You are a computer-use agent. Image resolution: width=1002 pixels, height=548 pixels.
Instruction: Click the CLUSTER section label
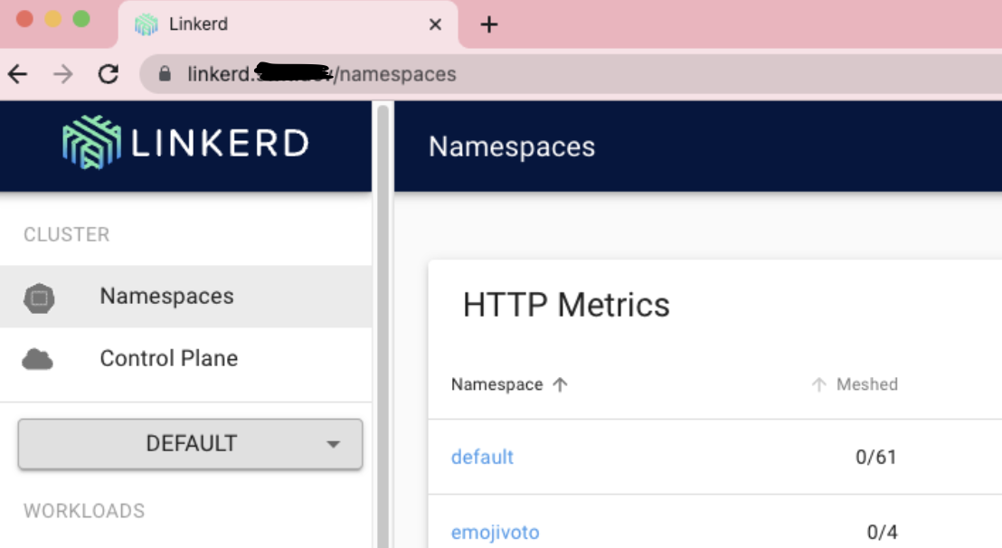point(66,234)
